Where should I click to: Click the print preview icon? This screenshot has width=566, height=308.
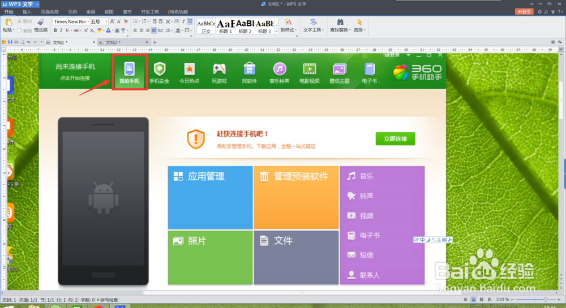coord(23,42)
